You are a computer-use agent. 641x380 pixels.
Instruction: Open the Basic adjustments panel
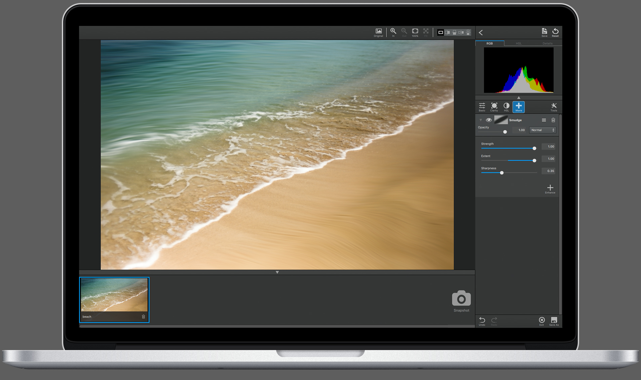482,107
